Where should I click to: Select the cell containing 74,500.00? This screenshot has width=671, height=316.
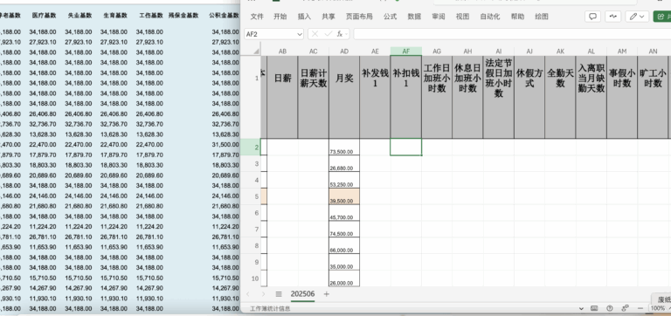coord(344,230)
